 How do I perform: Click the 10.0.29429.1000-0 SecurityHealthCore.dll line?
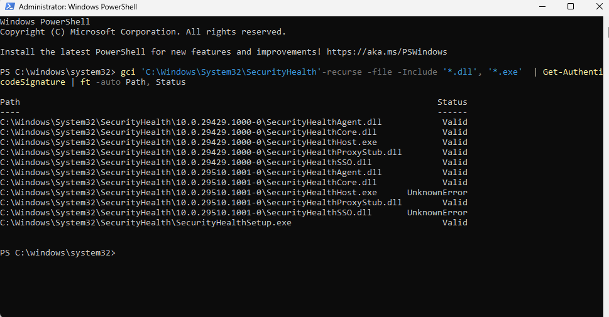point(189,132)
